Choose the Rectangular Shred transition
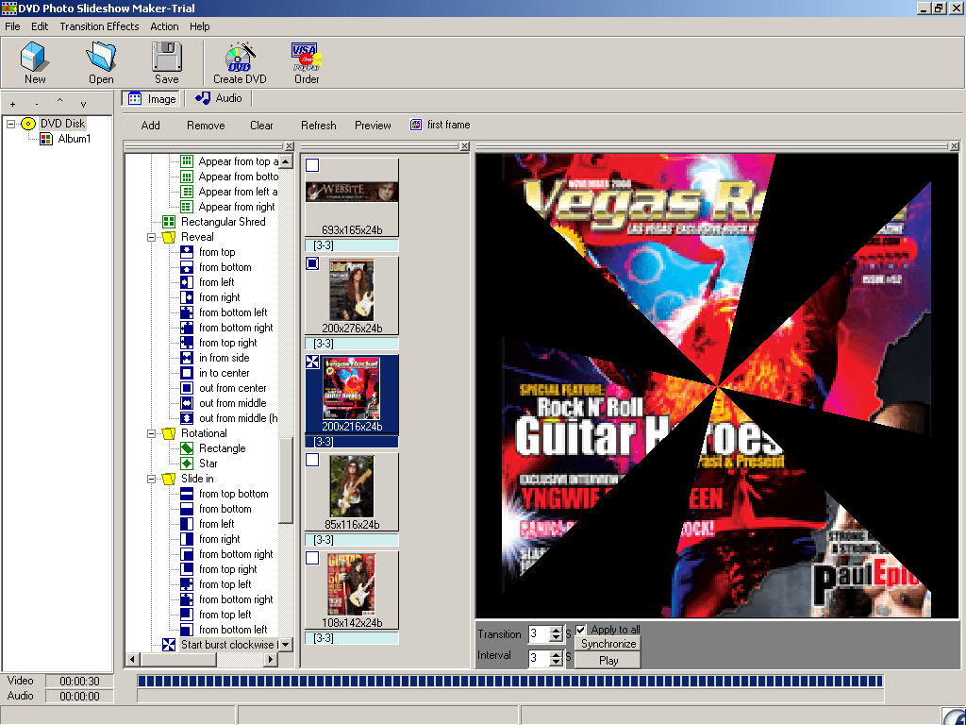966x725 pixels. 227,222
